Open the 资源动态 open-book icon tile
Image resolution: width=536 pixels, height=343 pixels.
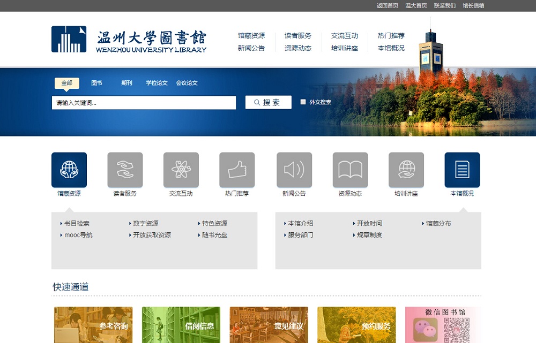(351, 170)
